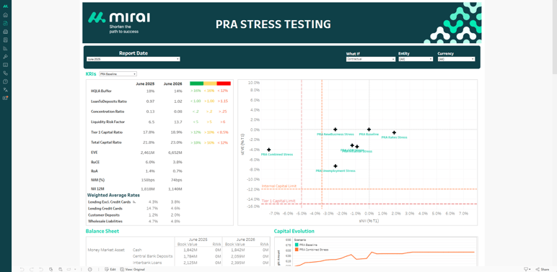Open the What If dropdown
The height and width of the screenshot is (272, 557).
371,59
